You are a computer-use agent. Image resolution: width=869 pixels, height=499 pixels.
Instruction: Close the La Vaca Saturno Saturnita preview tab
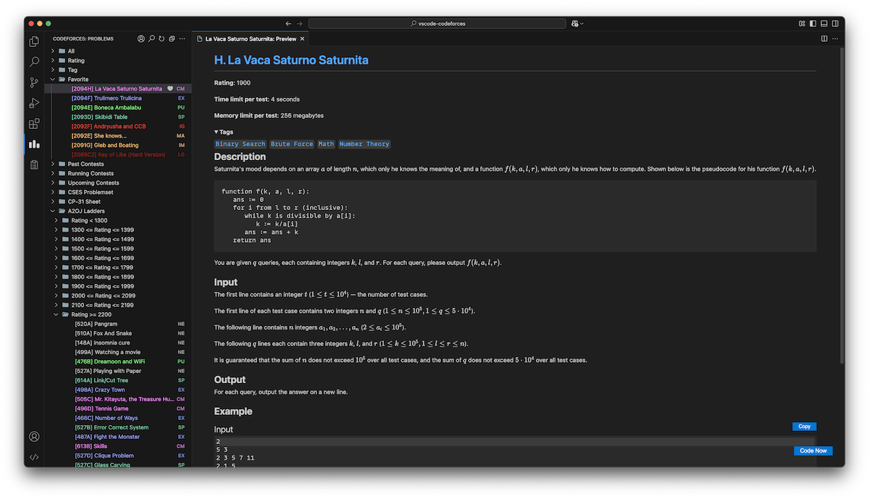coord(303,38)
